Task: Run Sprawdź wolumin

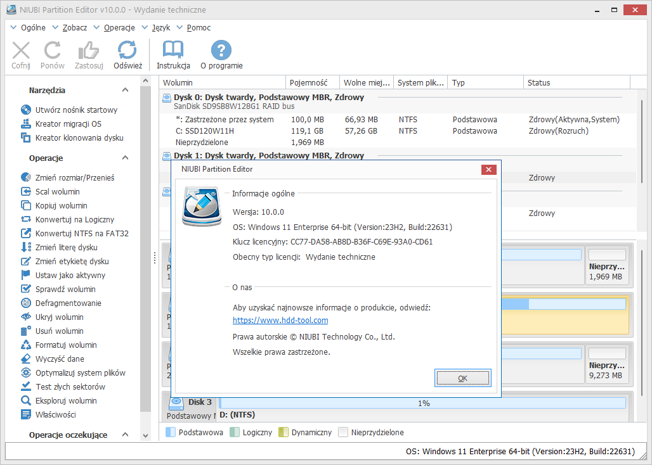Action: (58, 290)
